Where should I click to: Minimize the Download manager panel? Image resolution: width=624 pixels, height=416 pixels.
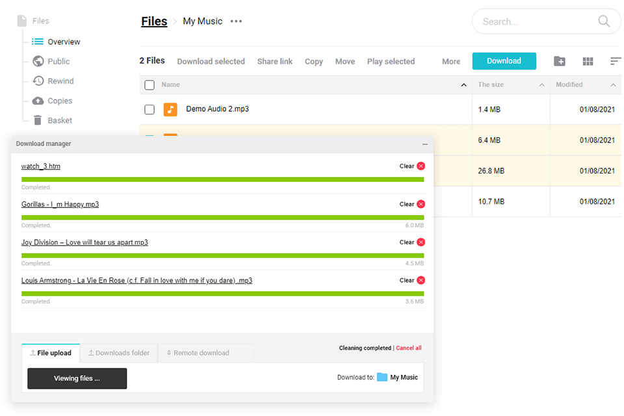(424, 144)
